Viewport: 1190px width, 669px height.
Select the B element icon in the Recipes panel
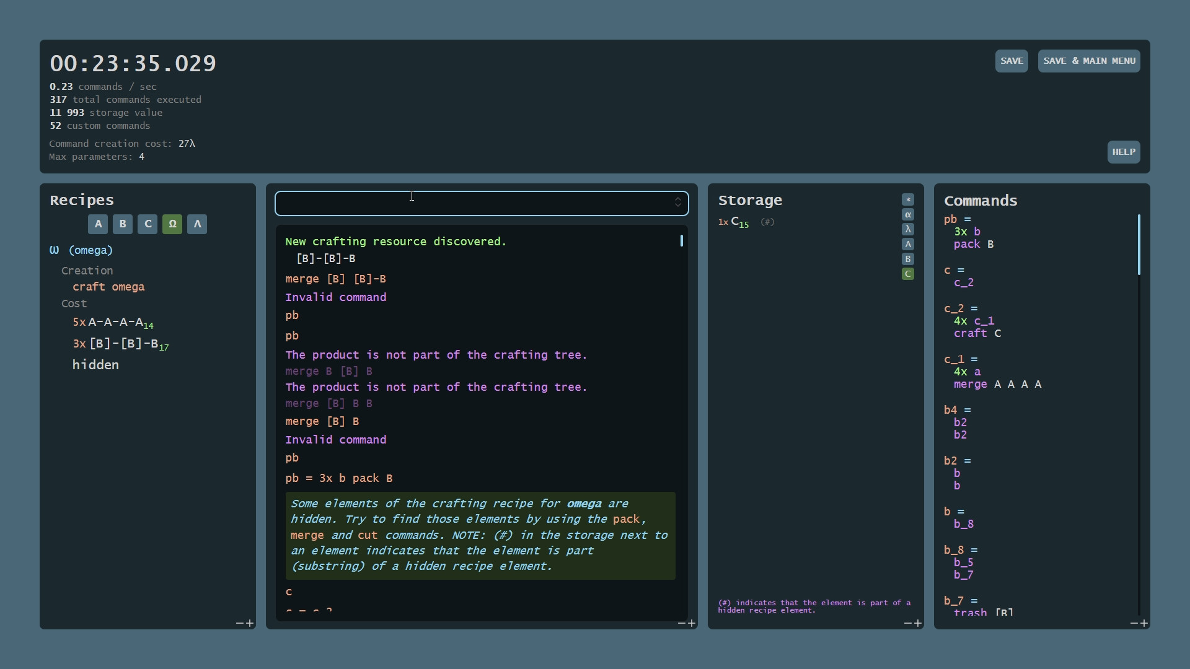[x=122, y=224]
